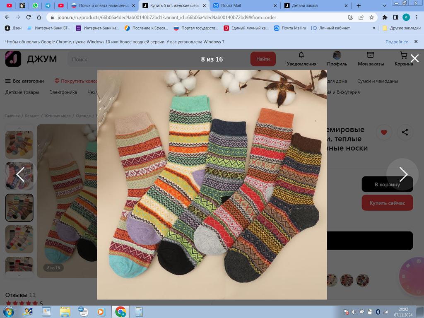
Task: Open 'Другие закладки' folder
Action: point(402,28)
